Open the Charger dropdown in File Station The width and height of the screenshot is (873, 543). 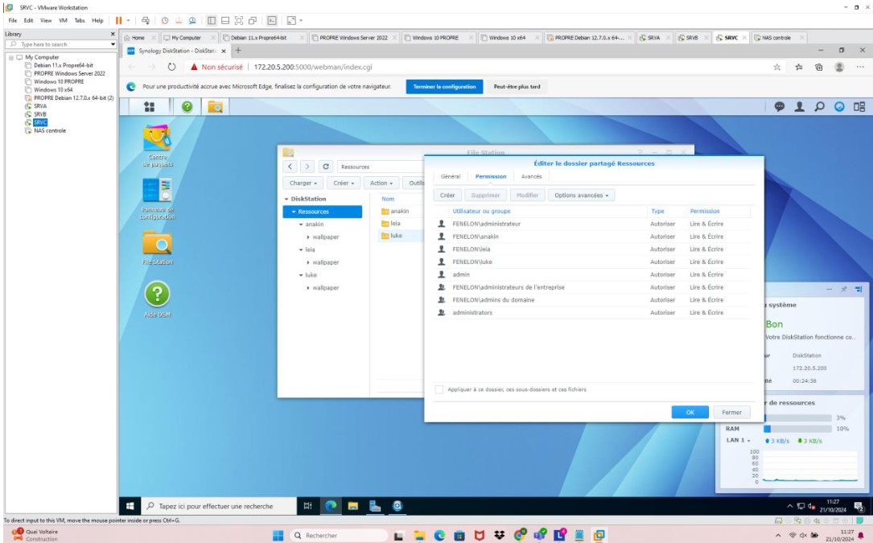(x=303, y=183)
